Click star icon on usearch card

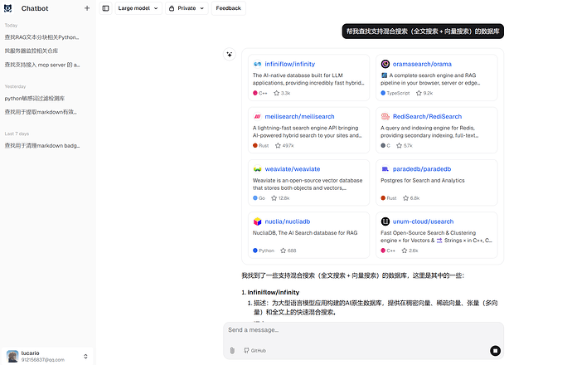click(x=405, y=251)
